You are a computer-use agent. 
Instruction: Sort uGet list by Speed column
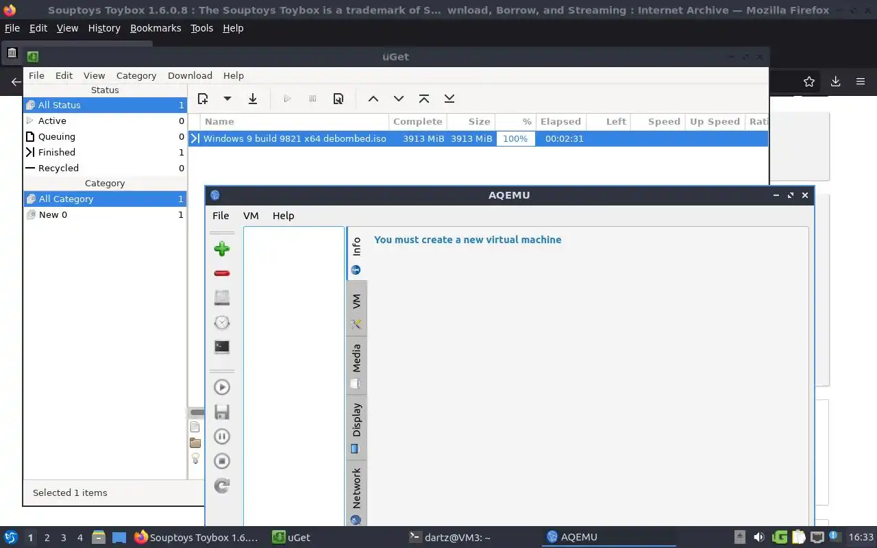pos(657,121)
